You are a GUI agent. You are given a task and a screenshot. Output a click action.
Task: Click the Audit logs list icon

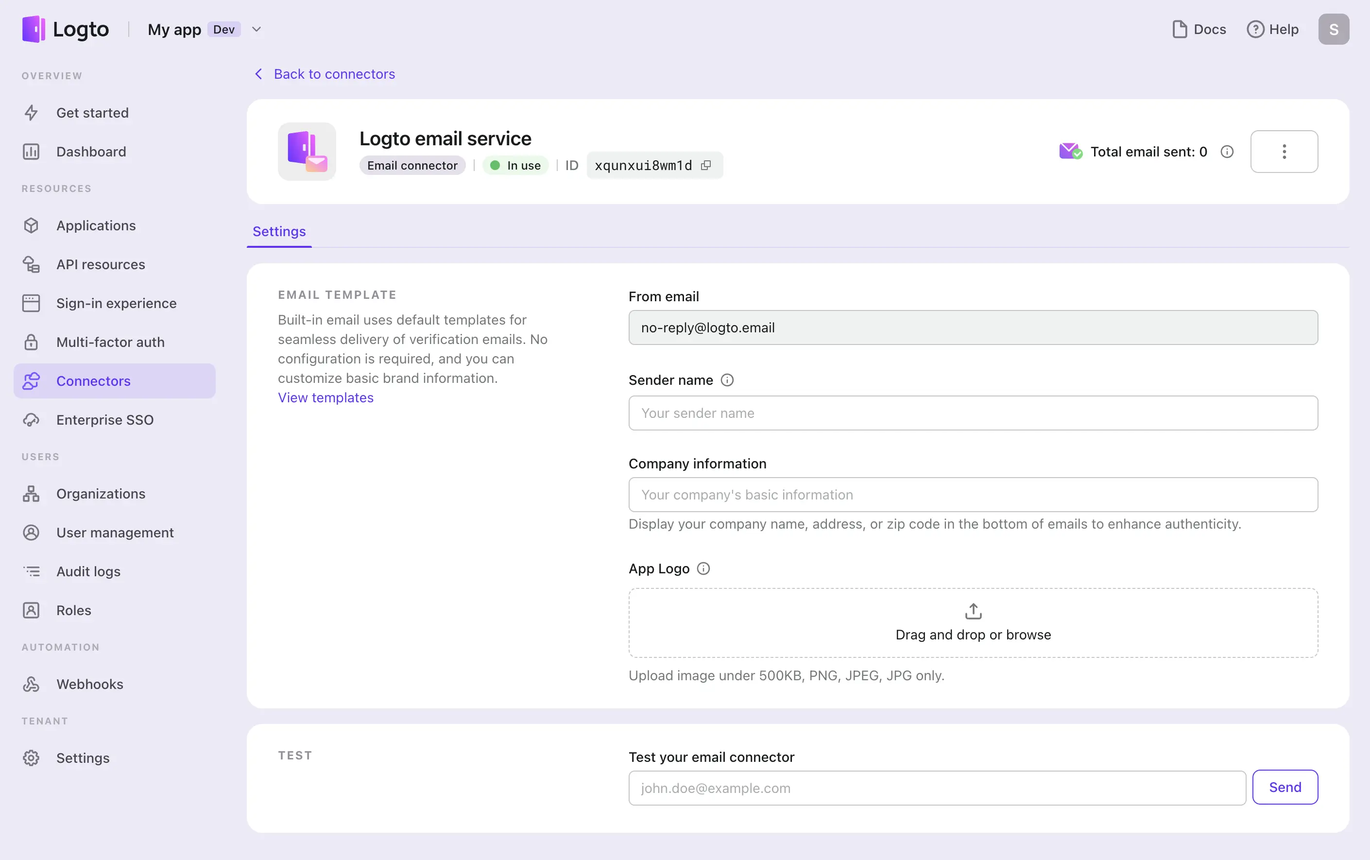point(31,571)
